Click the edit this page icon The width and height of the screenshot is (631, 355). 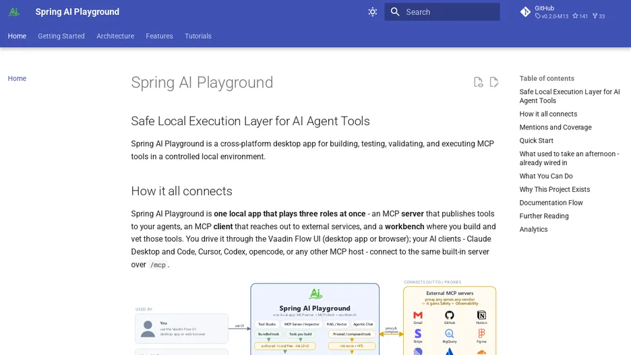(x=494, y=82)
